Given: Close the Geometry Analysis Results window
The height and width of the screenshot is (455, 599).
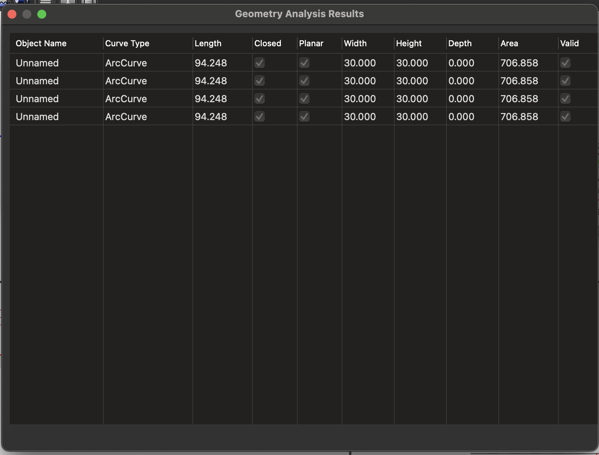Looking at the screenshot, I should coord(12,14).
